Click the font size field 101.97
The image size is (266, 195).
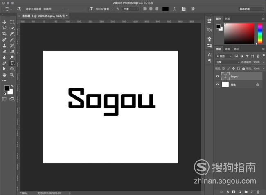point(102,9)
